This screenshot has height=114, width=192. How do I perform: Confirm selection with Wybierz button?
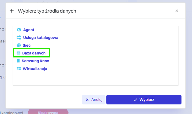(x=144, y=100)
